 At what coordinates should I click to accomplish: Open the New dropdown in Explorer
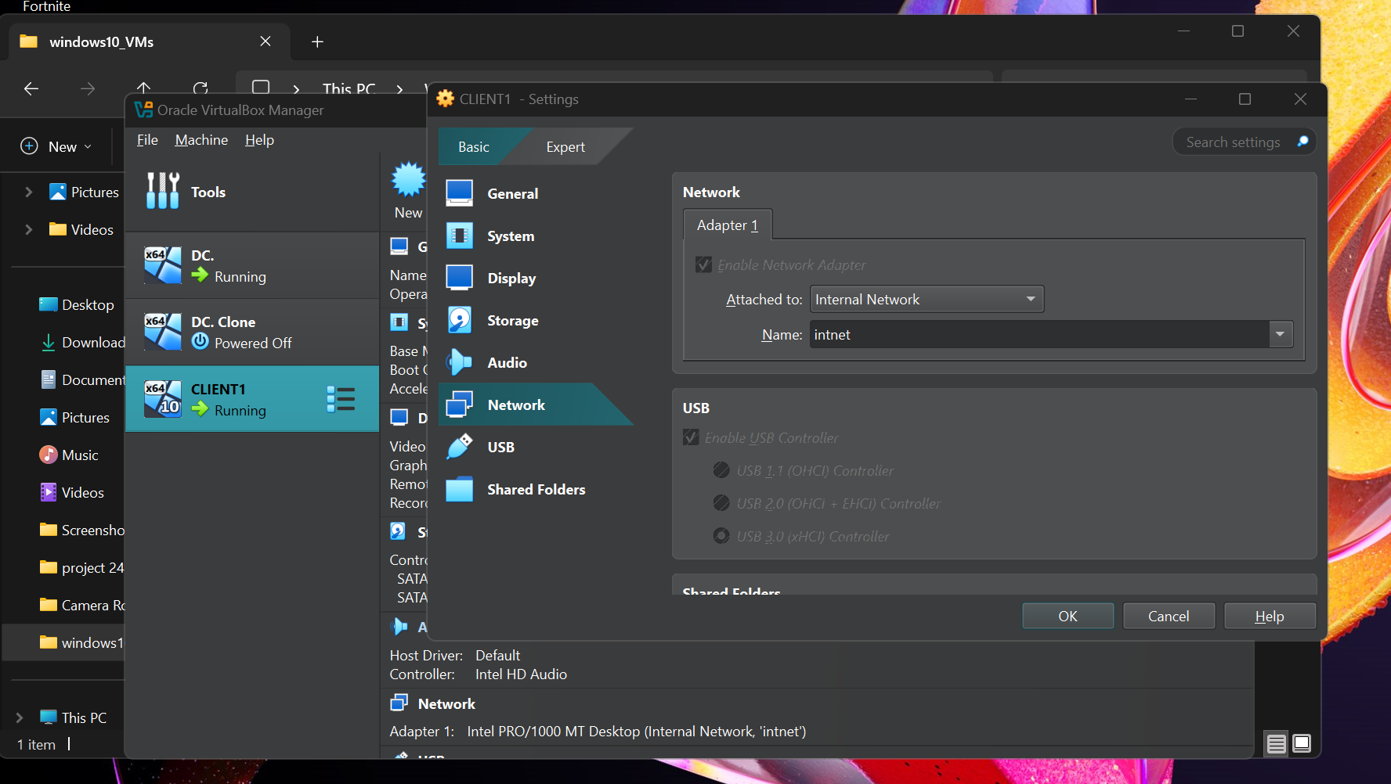coord(56,146)
